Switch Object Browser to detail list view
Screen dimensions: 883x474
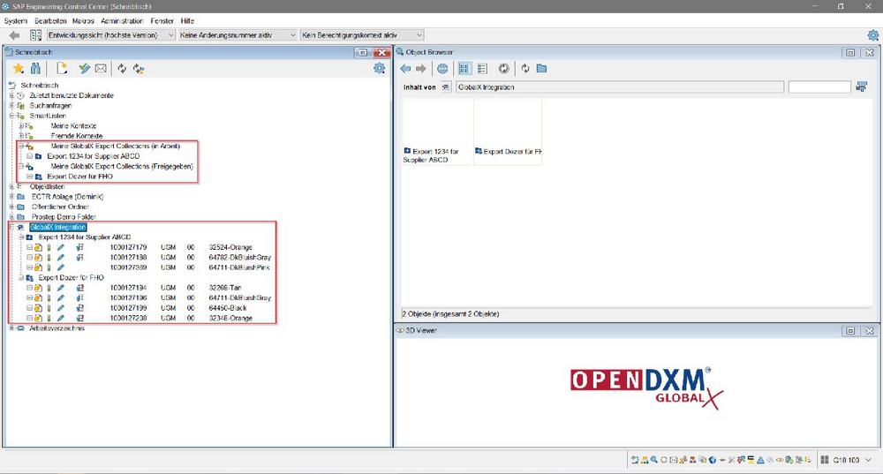pos(482,69)
